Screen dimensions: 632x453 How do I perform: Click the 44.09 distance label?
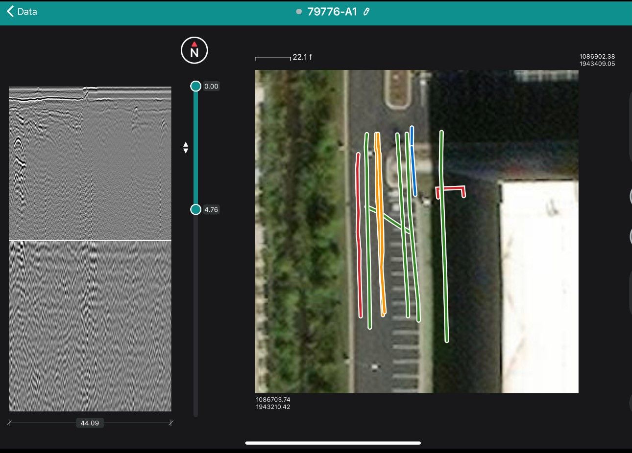coord(90,423)
